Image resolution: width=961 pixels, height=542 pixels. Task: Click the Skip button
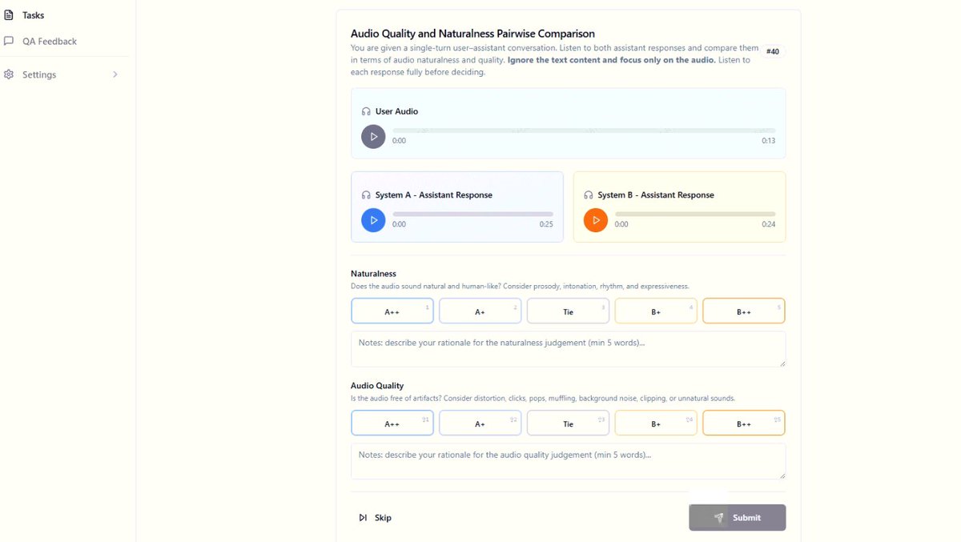375,518
